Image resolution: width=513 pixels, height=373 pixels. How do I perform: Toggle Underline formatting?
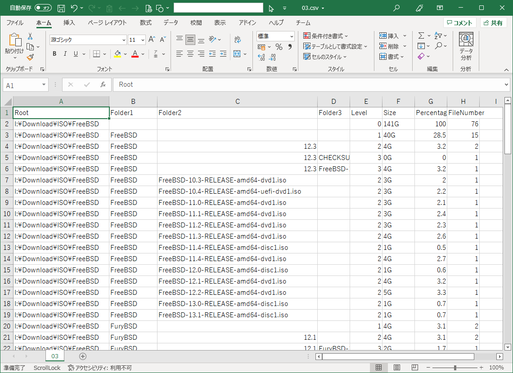point(76,54)
